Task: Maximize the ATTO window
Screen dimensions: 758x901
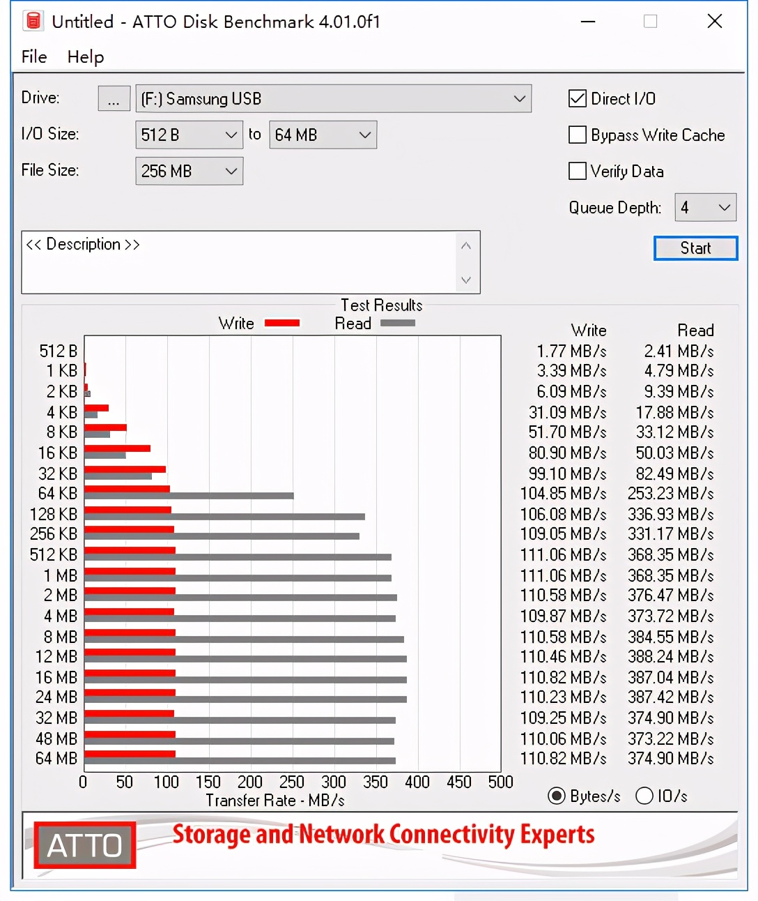Action: coord(650,21)
